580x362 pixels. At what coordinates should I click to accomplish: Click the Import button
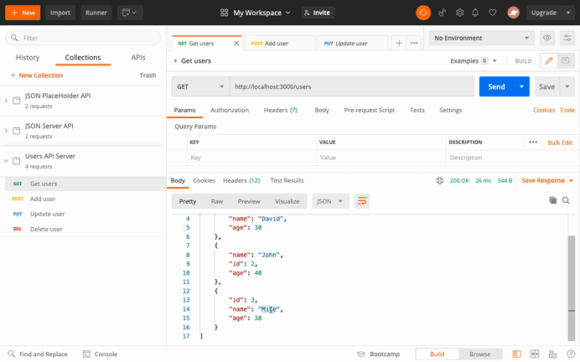(x=60, y=13)
